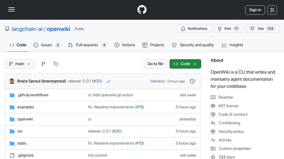The height and width of the screenshot is (159, 284).
Task: Open the 'cr' commit message link
Action: point(90,119)
